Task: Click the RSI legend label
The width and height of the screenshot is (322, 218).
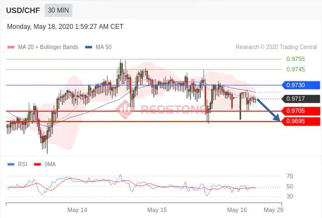Action: point(22,164)
